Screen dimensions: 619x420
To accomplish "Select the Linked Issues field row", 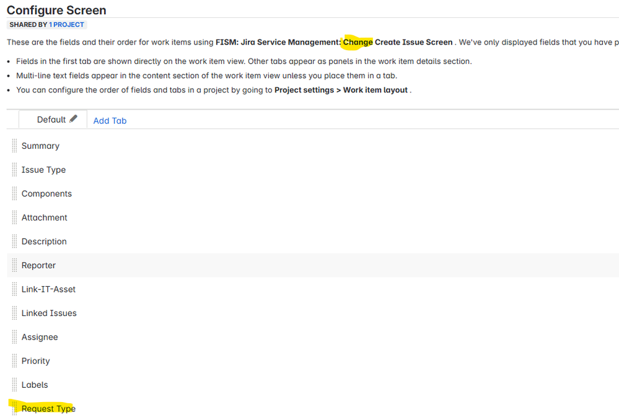I will (x=313, y=313).
